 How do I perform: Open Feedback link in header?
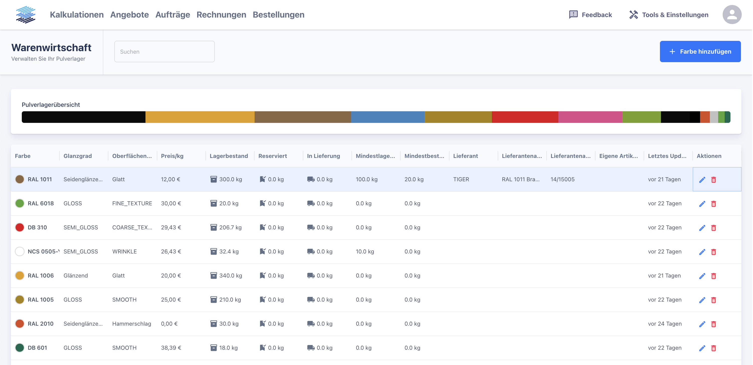pos(590,15)
